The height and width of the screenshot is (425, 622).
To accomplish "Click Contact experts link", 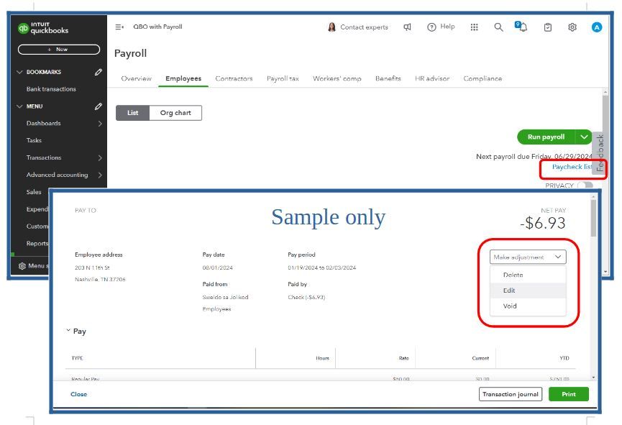I will (364, 27).
